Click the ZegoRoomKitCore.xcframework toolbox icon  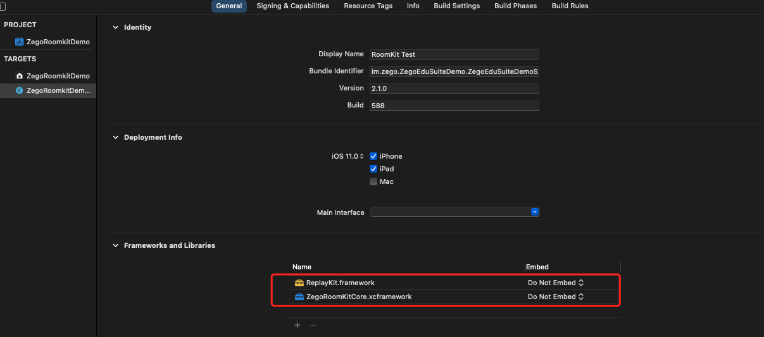click(299, 297)
